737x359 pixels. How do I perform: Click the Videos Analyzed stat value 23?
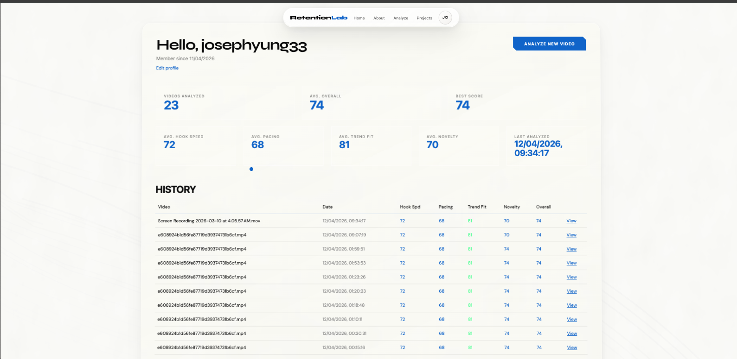(171, 105)
